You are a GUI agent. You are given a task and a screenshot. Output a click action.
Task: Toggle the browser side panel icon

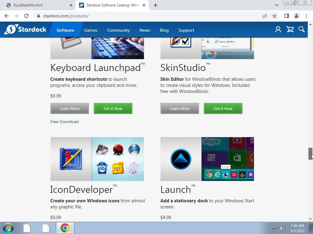[x=287, y=16]
